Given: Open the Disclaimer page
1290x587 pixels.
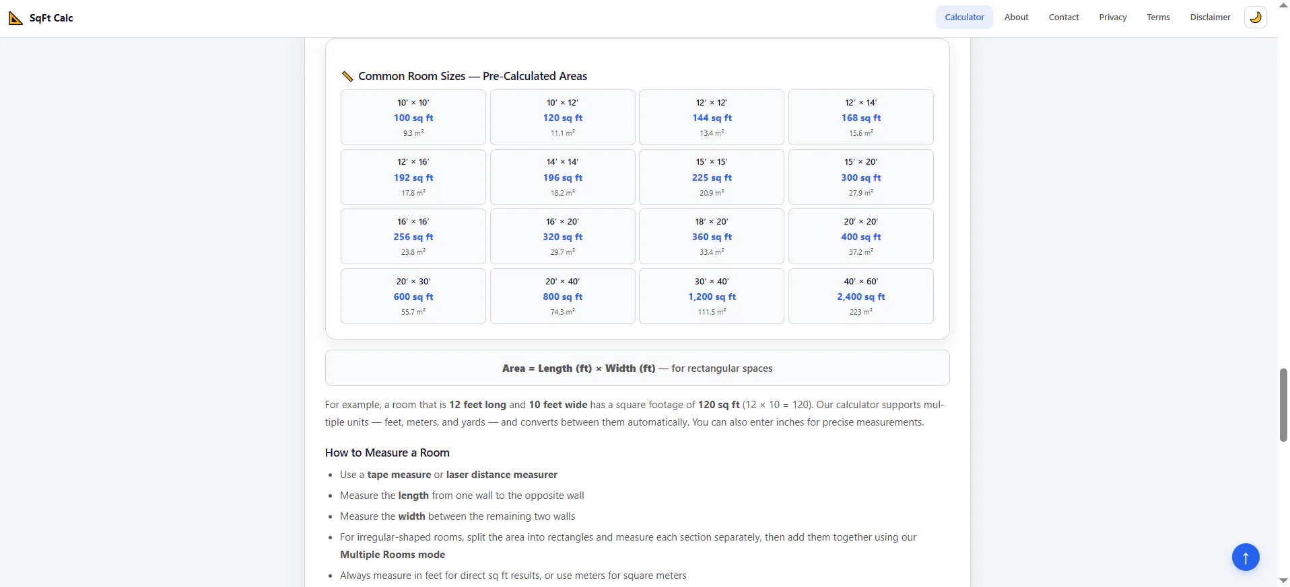Looking at the screenshot, I should pos(1210,17).
